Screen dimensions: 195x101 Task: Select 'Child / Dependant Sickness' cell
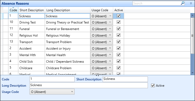pos(68,62)
